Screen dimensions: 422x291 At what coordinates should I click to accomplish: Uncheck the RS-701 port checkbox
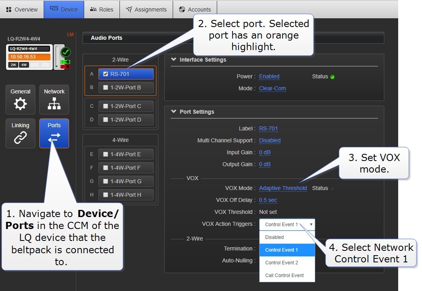coord(105,74)
